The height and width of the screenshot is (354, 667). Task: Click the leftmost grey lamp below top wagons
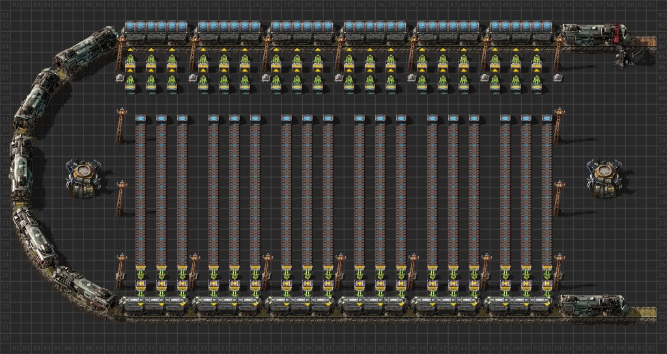pos(120,77)
